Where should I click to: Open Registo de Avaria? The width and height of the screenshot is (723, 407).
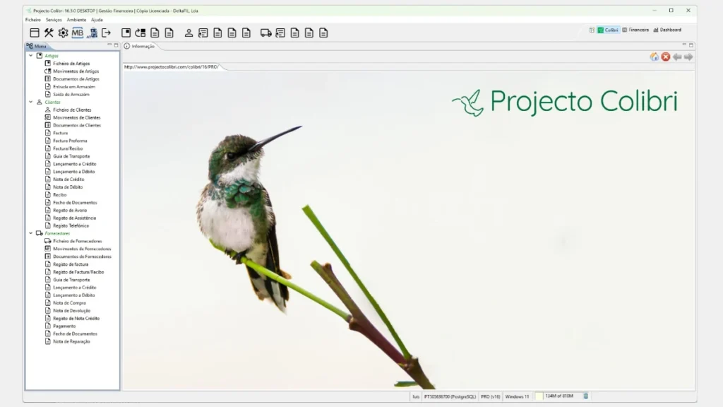click(70, 210)
